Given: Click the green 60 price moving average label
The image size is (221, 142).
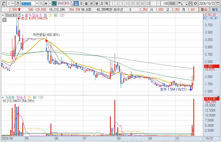Looking at the screenshot, I should point(56,15).
